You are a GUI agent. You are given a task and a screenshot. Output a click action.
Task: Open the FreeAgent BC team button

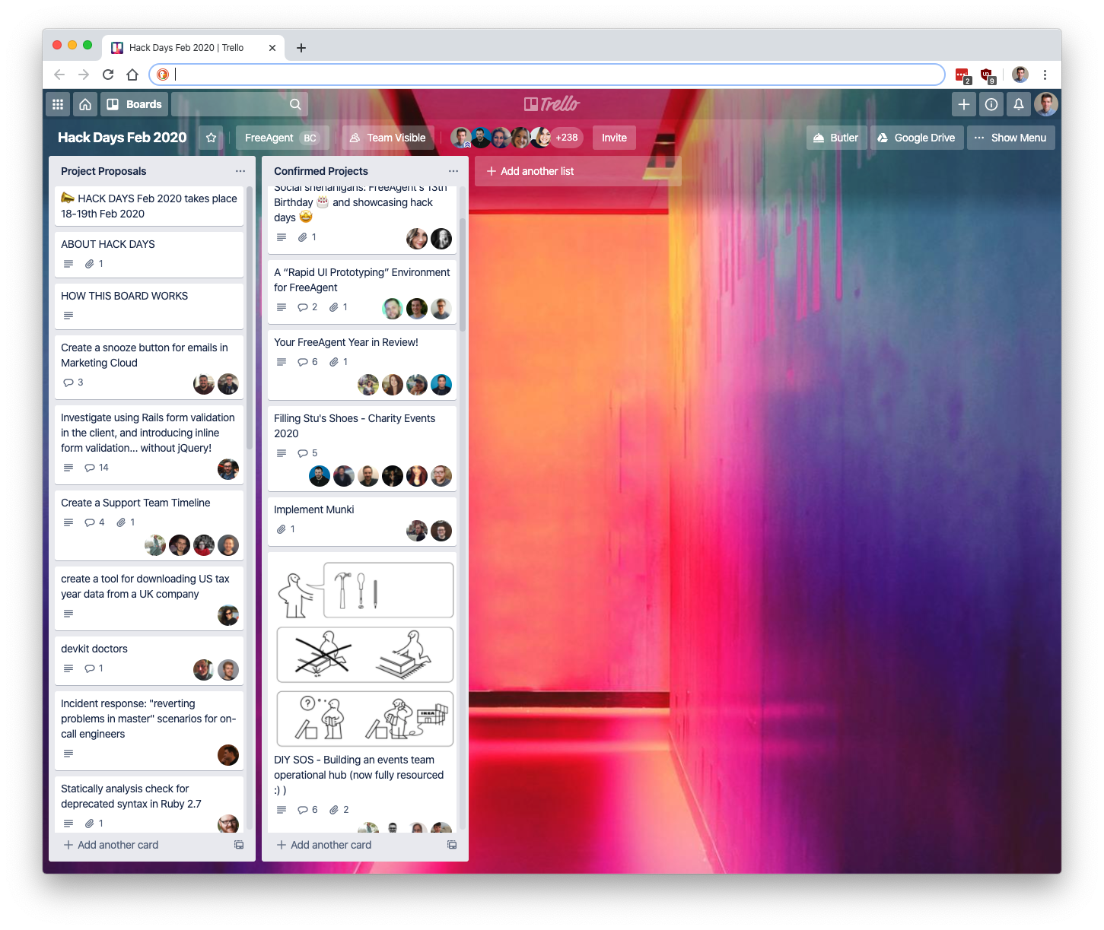pos(282,138)
